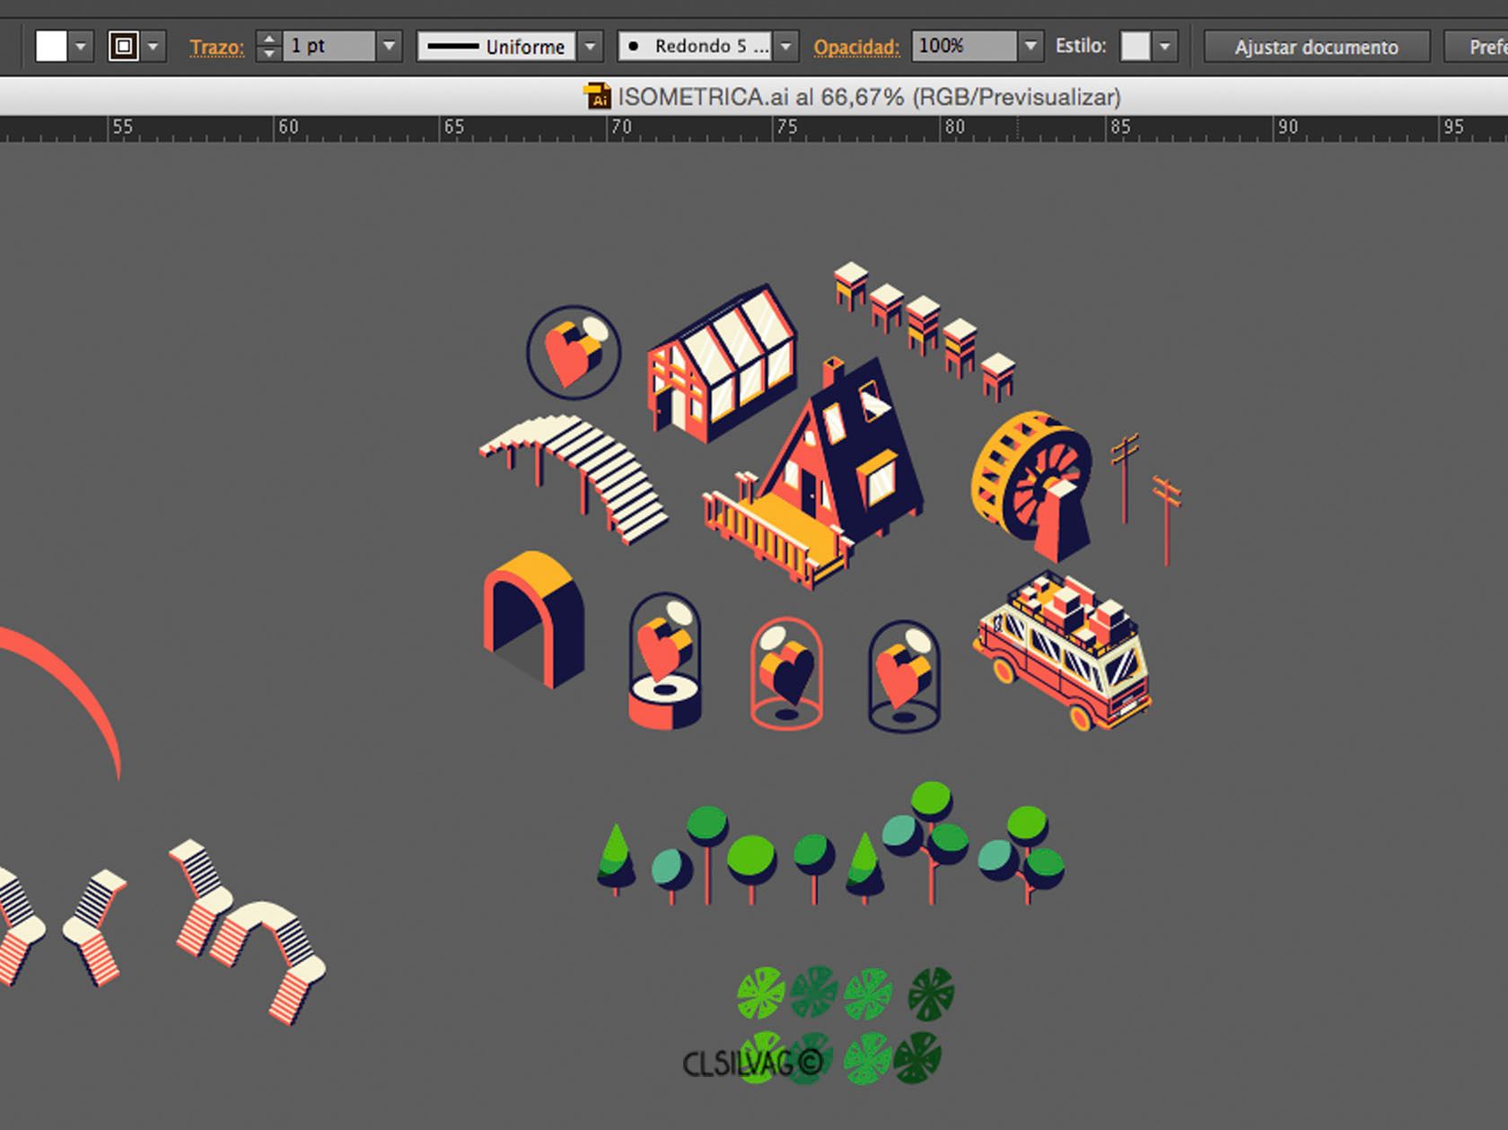Select the isometric camper van artwork
The height and width of the screenshot is (1130, 1508).
click(x=1063, y=650)
